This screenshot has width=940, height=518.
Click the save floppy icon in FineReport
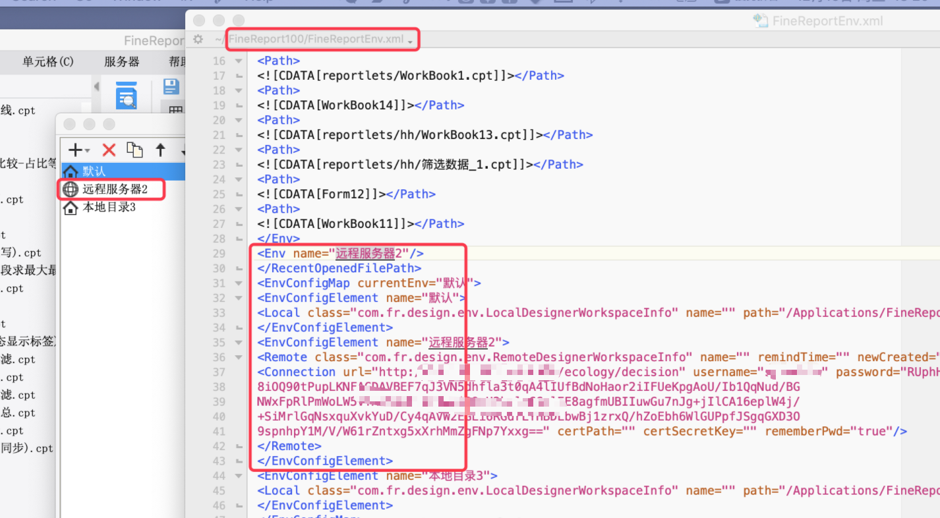pos(171,86)
